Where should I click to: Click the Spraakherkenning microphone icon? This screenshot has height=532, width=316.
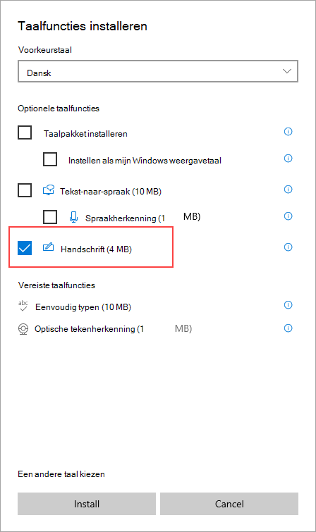[74, 217]
